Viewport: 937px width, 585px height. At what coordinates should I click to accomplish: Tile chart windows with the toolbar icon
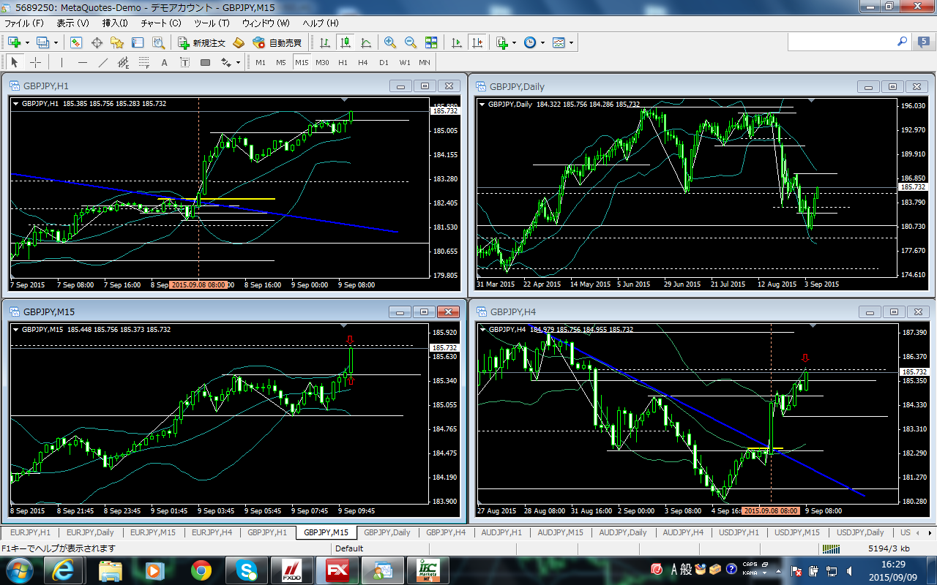pos(431,43)
